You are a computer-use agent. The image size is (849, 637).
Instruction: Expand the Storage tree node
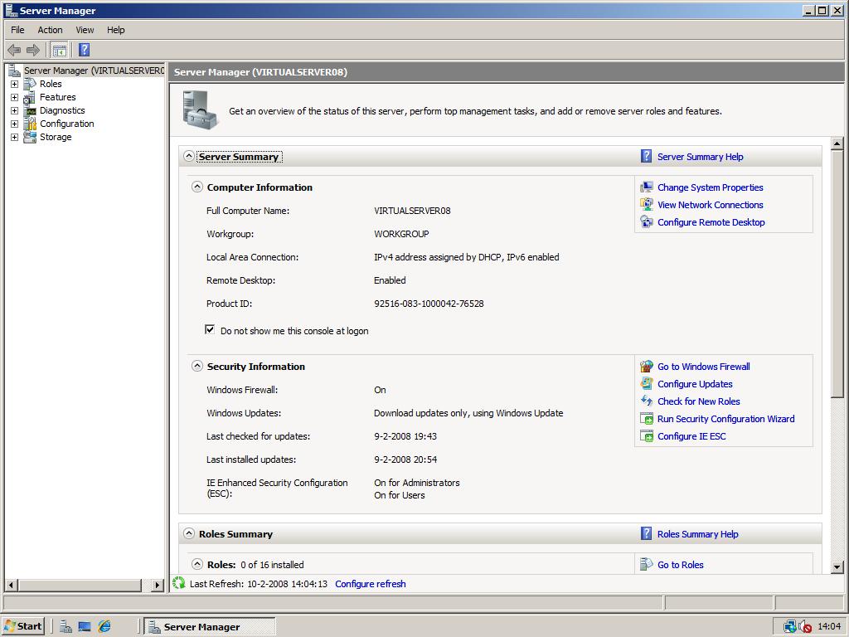(15, 137)
